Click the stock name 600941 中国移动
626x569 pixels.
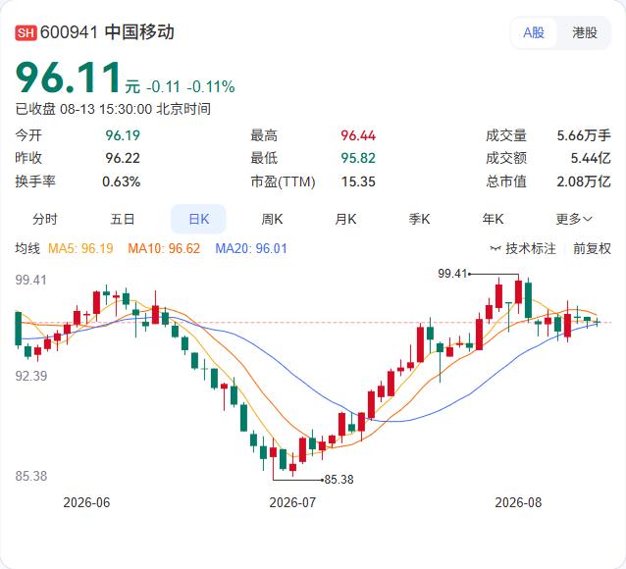click(107, 32)
